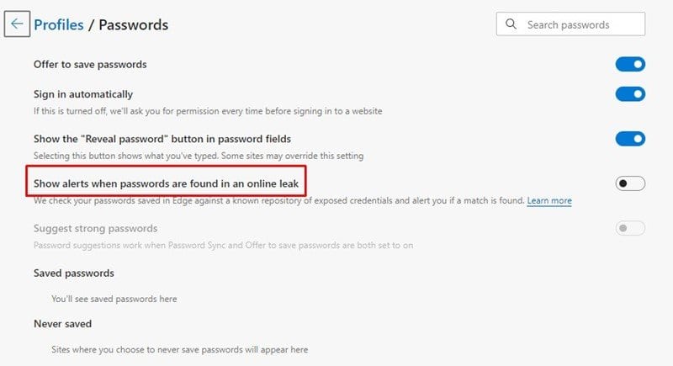673x366 pixels.
Task: Click the Sign in automatically label
Action: point(83,94)
